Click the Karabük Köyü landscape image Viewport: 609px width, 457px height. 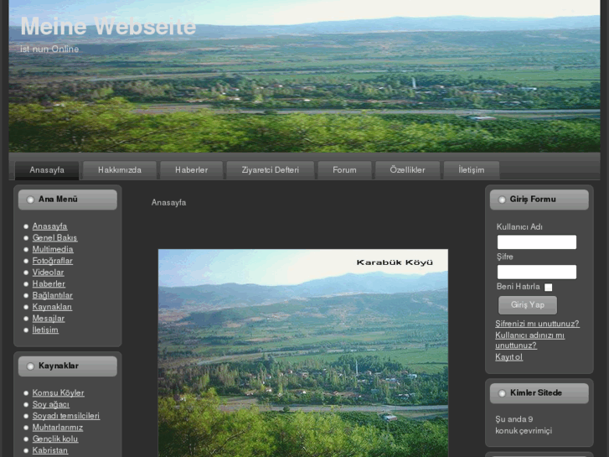[303, 353]
